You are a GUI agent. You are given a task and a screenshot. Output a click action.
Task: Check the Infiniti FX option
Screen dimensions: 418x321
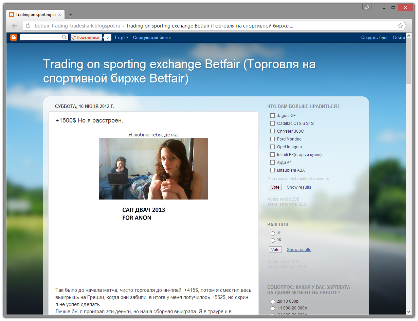[272, 155]
